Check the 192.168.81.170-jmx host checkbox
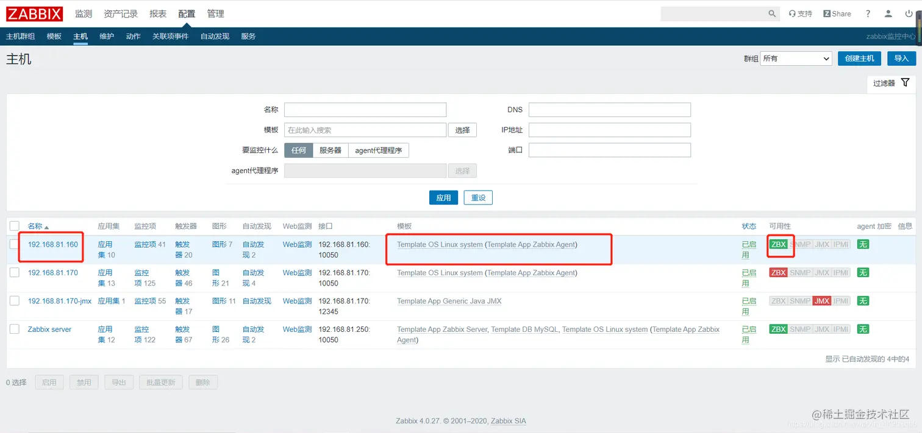 [x=15, y=301]
